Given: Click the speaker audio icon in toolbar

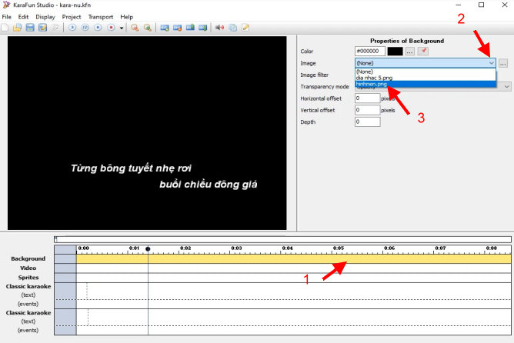Looking at the screenshot, I should [219, 28].
